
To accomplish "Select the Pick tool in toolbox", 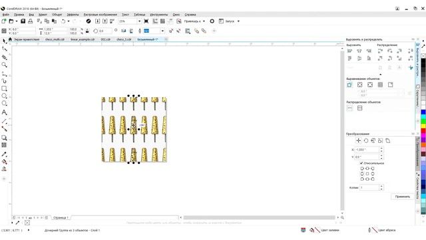I will [x=4, y=41].
